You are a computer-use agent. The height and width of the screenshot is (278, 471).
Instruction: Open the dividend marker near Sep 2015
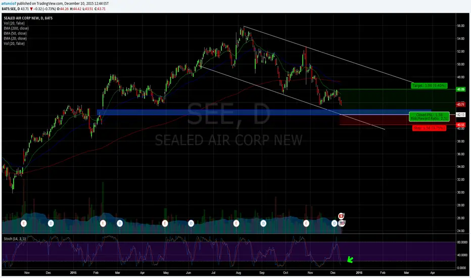click(x=263, y=223)
